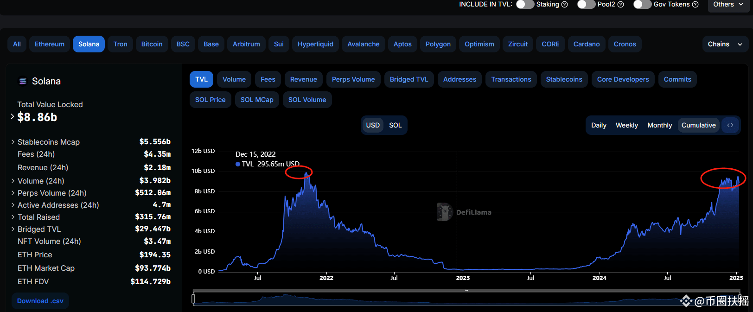Viewport: 753px width, 312px height.
Task: Click the $8.86b total value locked
Action: [37, 117]
